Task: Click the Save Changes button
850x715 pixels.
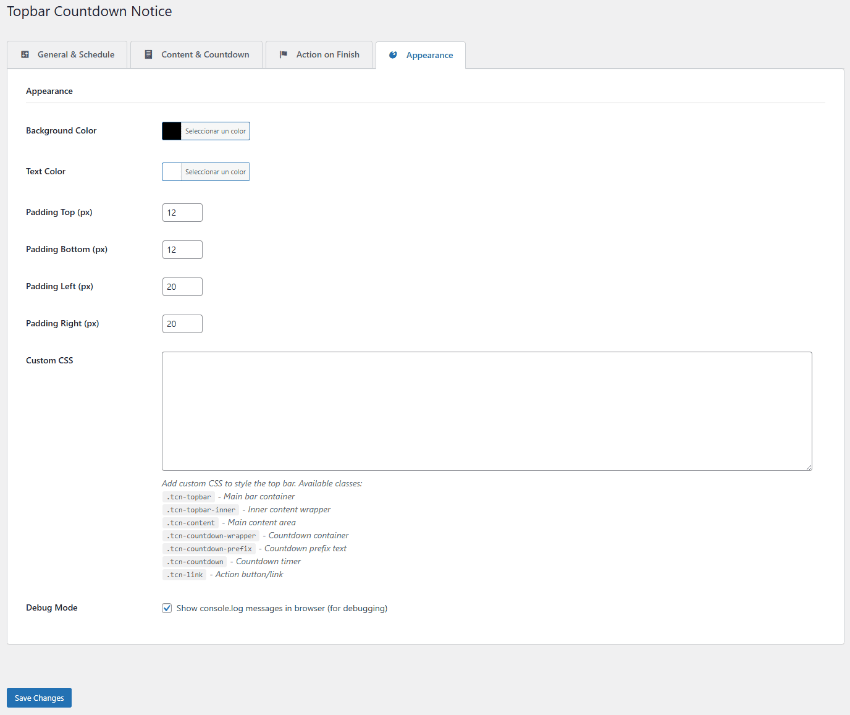Action: click(39, 698)
